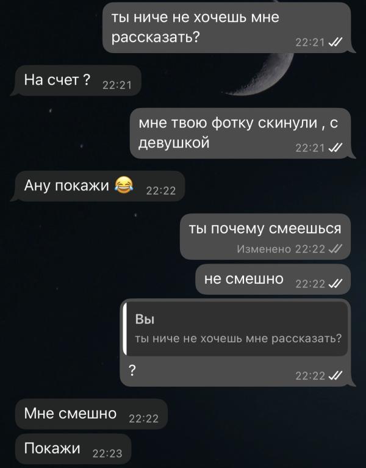Tap the laughing emoji in 'Ану покажи'
This screenshot has height=468, width=366.
coord(124,185)
